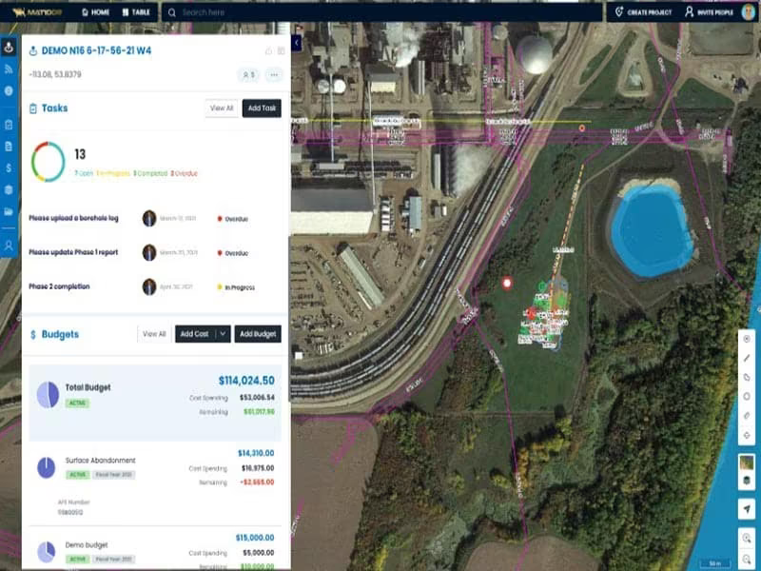View all tasks with View All
The height and width of the screenshot is (571, 761).
pyautogui.click(x=222, y=108)
